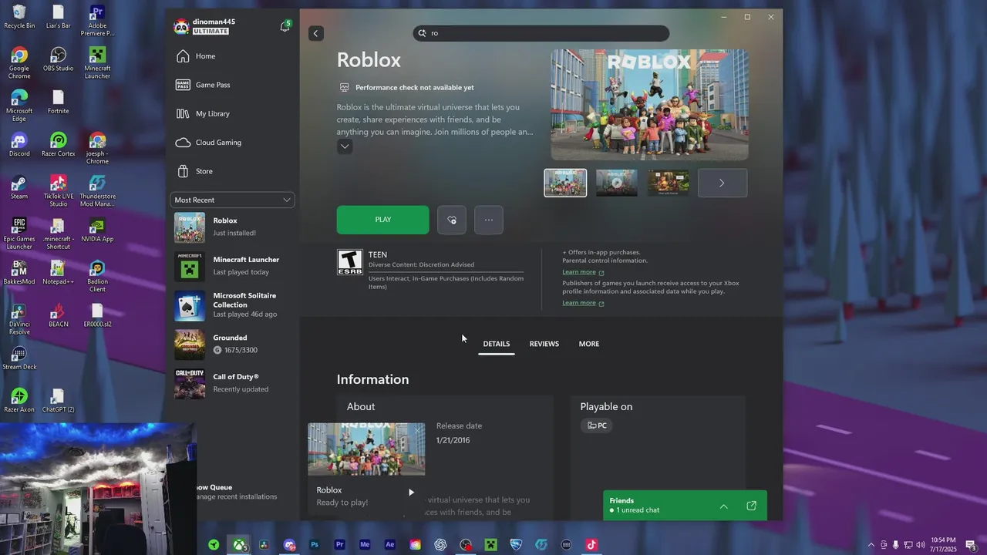Open Recycle Bin desktop icon

click(x=19, y=16)
